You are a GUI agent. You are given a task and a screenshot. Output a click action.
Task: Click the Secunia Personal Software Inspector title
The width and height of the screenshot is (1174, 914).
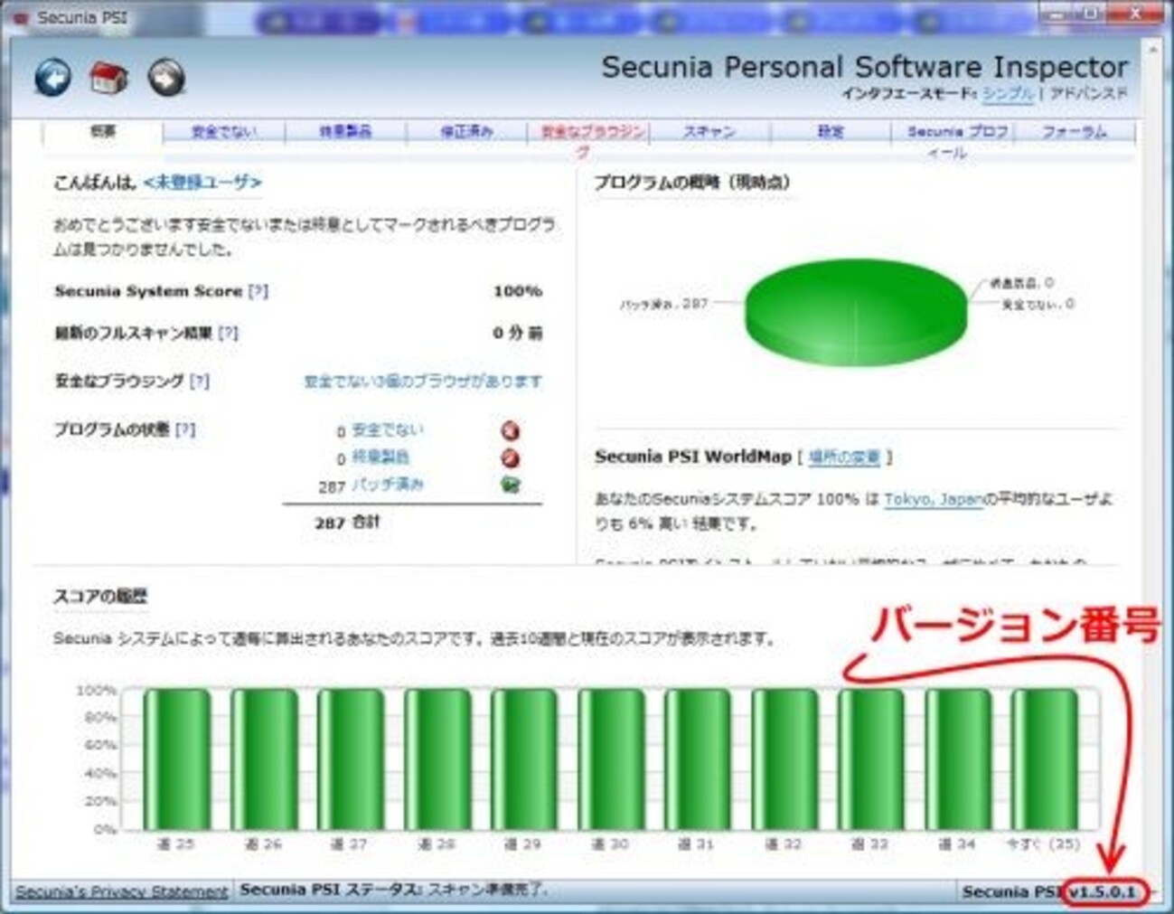click(865, 67)
